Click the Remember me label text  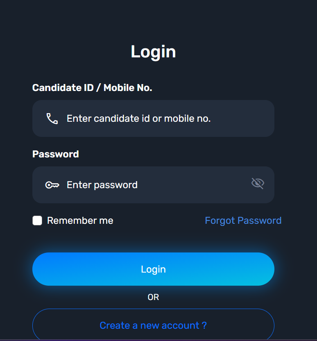[x=80, y=221]
